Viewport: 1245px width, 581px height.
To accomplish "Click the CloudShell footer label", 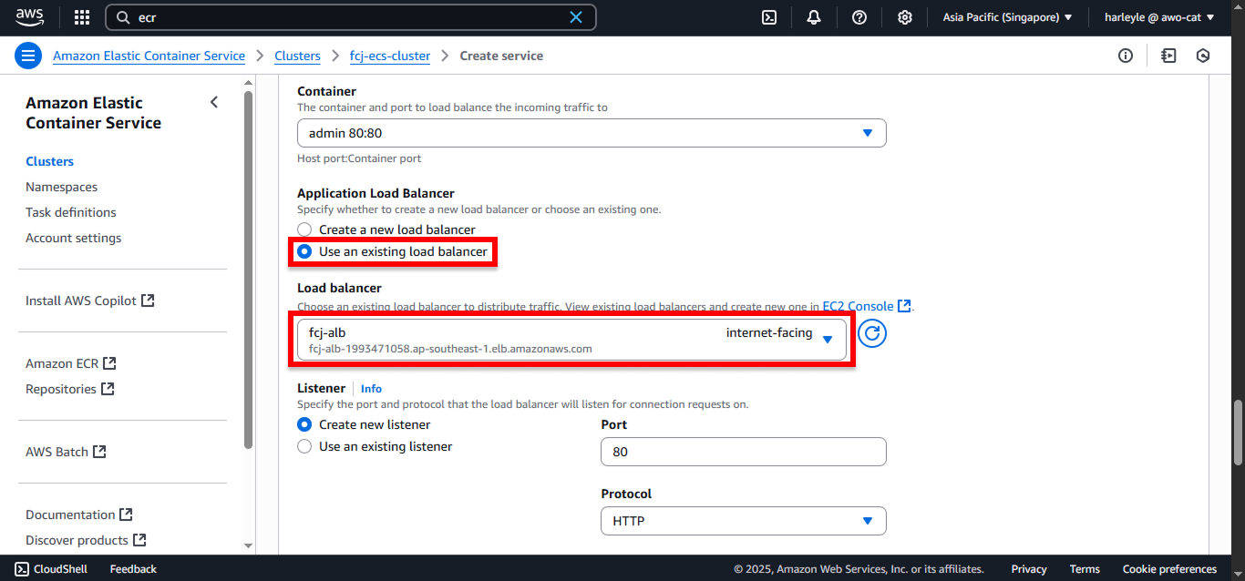I will click(60, 568).
